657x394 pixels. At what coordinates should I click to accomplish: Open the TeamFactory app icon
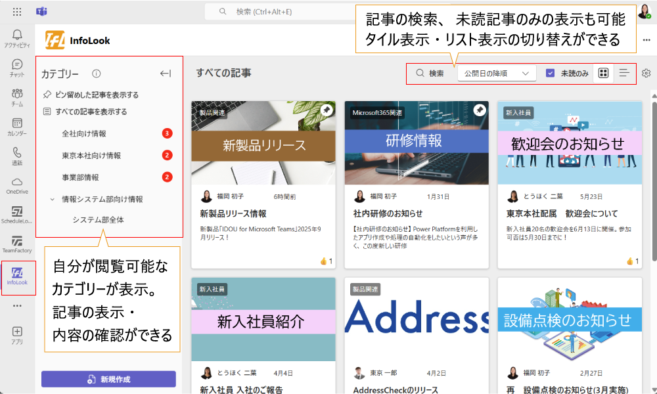(17, 244)
